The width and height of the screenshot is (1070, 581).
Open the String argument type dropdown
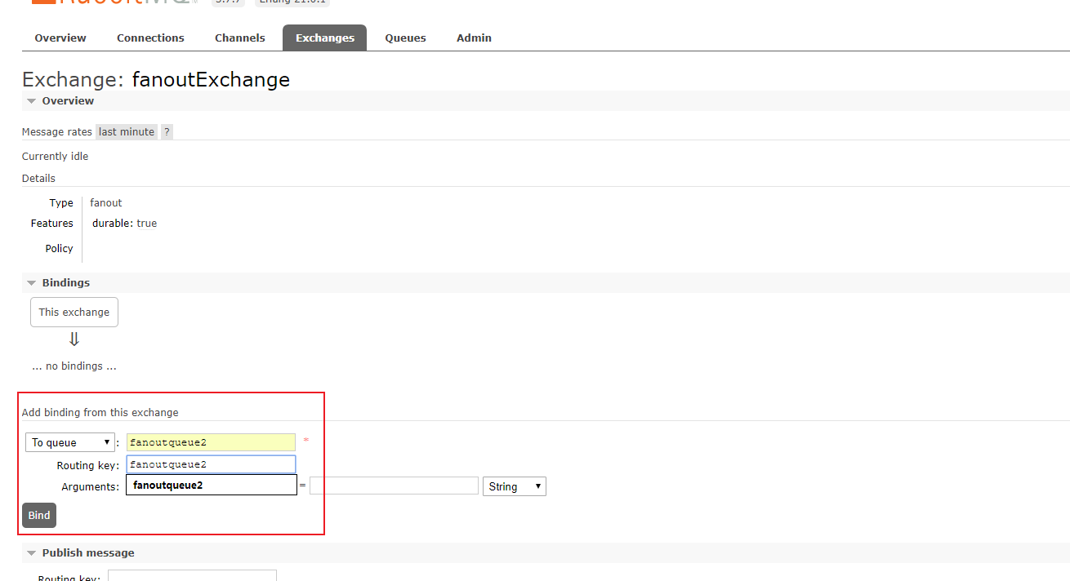(x=515, y=486)
